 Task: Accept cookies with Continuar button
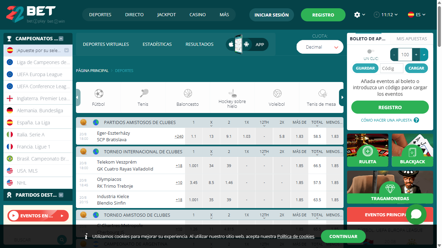[x=343, y=236]
